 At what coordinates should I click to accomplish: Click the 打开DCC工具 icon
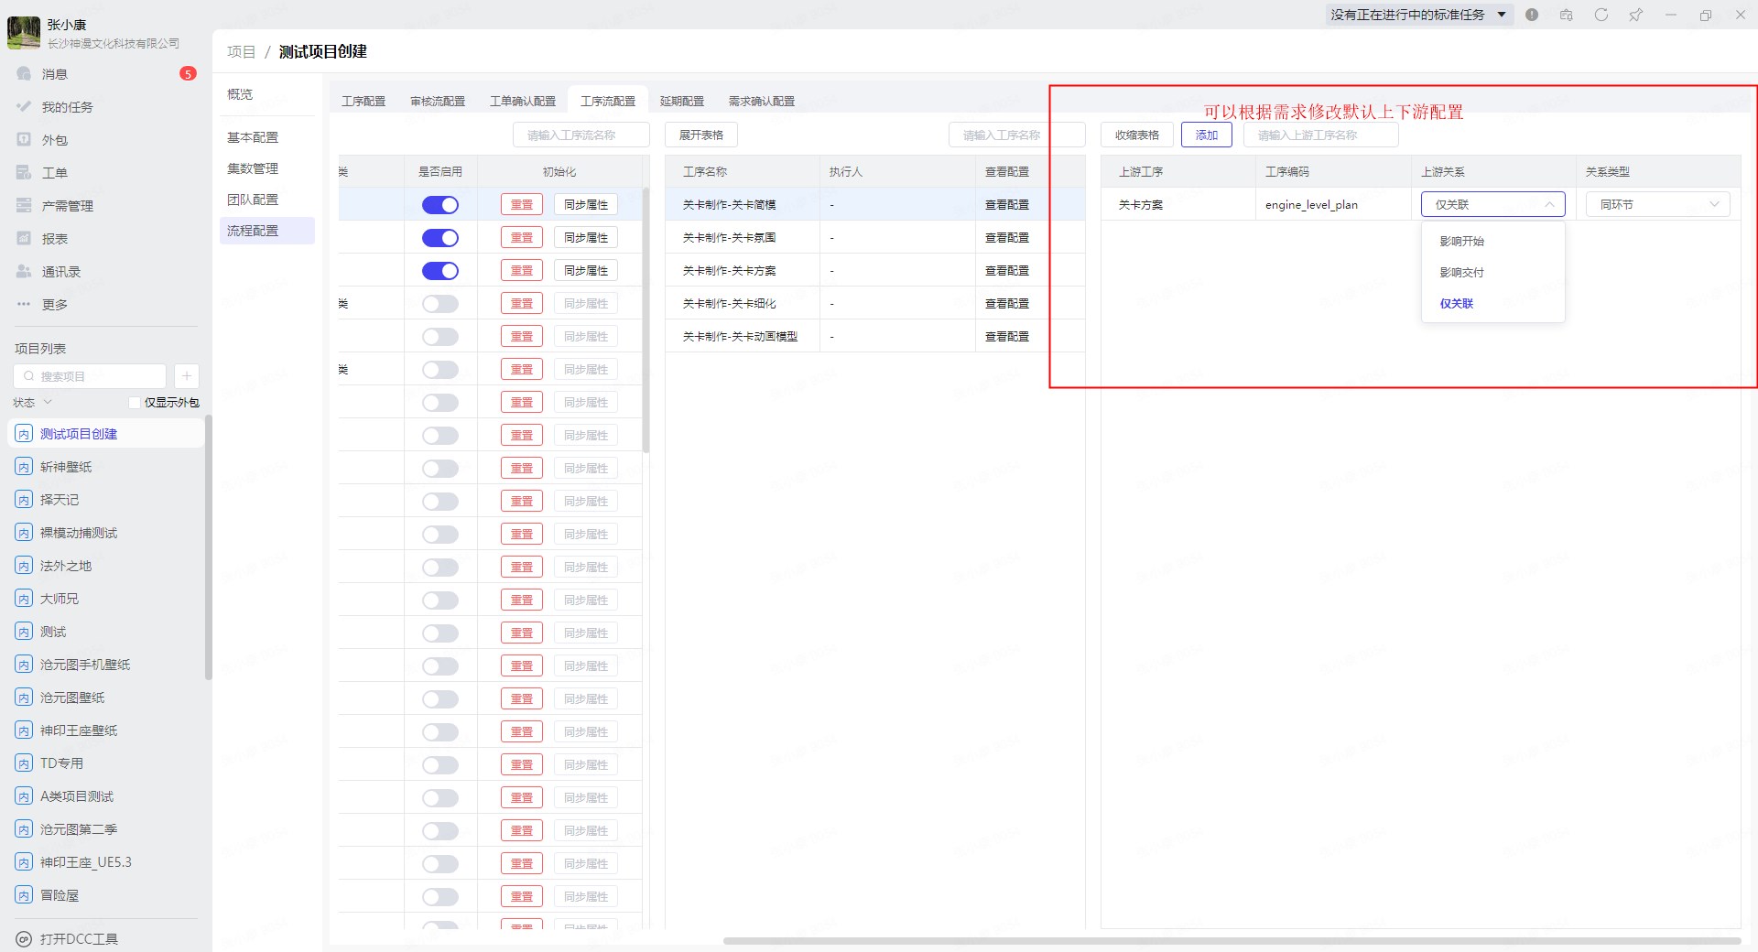pos(25,939)
